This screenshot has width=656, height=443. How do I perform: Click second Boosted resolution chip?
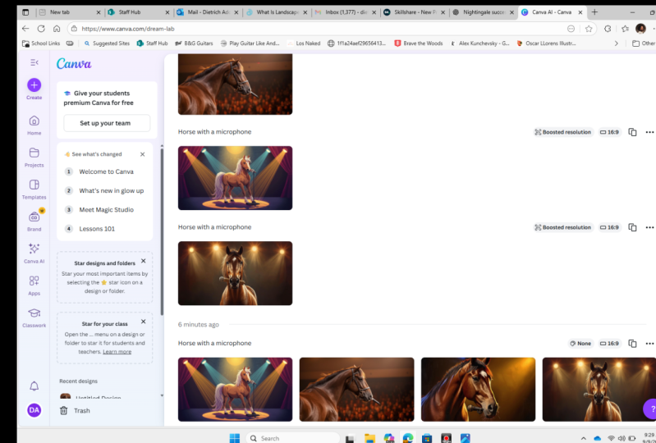[563, 227]
